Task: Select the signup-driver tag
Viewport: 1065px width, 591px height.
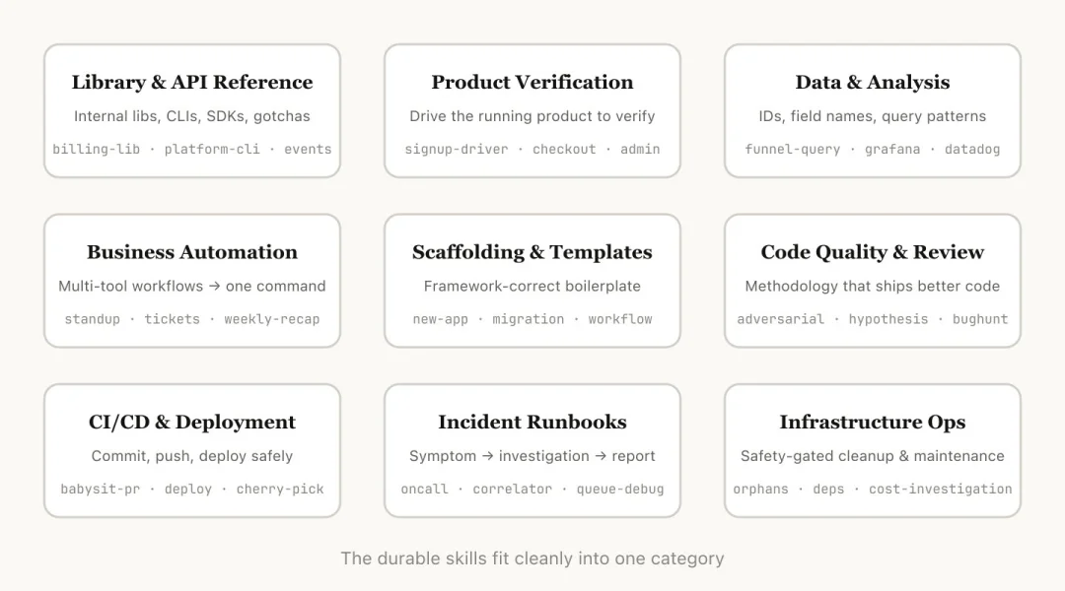Action: click(457, 150)
